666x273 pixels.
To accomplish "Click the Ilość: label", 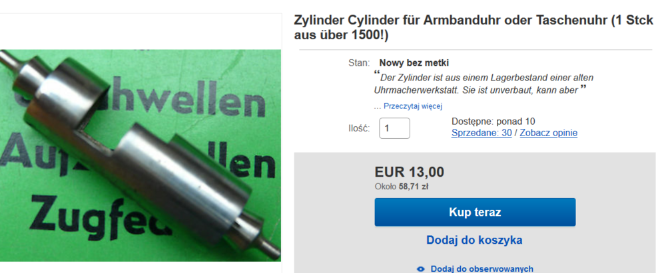I will tap(359, 128).
